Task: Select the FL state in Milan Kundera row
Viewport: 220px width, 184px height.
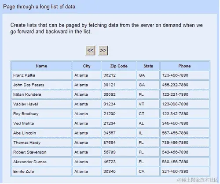Action: 148,94
